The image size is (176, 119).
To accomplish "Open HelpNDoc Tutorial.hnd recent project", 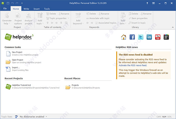I will point(33,87).
